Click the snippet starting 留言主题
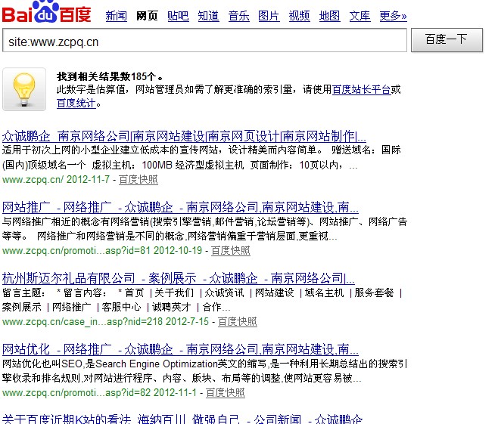Image resolution: width=498 pixels, height=424 pixels. tap(202, 300)
